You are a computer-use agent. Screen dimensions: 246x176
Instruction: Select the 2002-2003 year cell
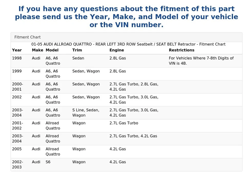click(18, 165)
